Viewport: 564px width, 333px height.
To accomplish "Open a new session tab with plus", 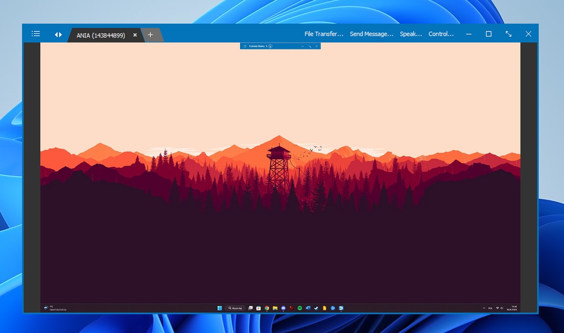I will (150, 35).
